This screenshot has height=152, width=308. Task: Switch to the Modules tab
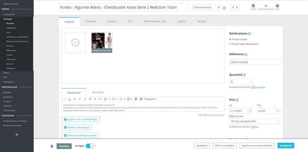202,21
